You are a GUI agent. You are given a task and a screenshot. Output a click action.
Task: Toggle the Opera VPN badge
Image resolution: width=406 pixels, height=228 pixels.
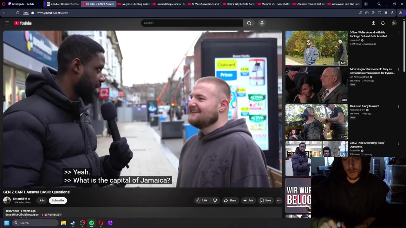click(26, 13)
